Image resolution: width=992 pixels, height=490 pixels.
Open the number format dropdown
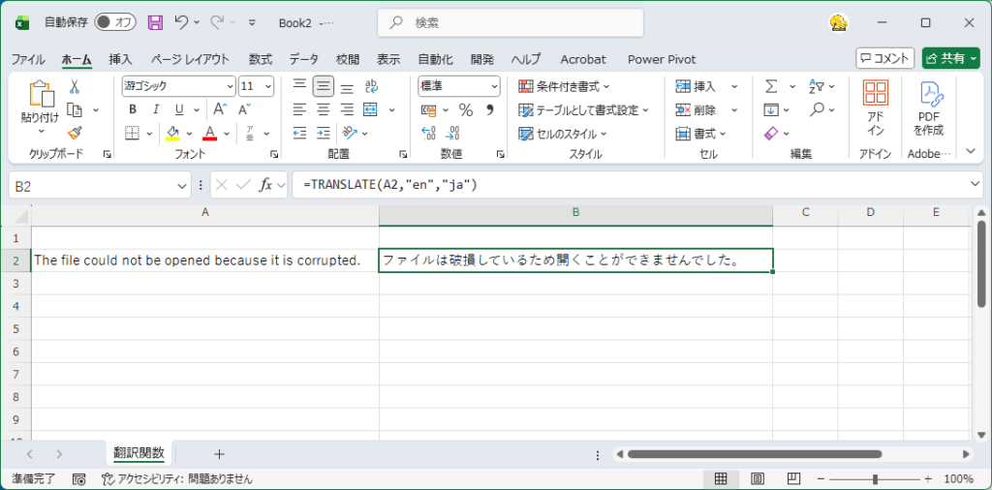(x=494, y=86)
